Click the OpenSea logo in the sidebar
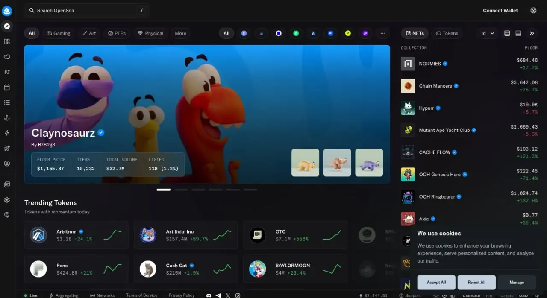 coord(7,11)
